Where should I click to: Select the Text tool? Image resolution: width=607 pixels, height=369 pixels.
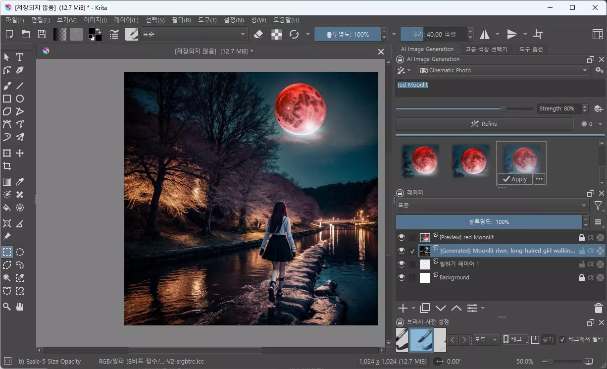[20, 57]
